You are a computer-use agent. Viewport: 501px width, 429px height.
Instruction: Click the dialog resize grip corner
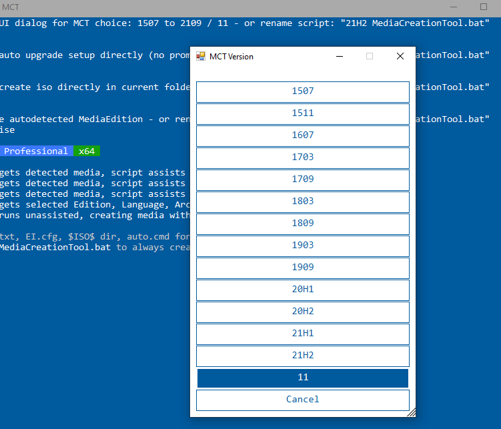[x=412, y=413]
